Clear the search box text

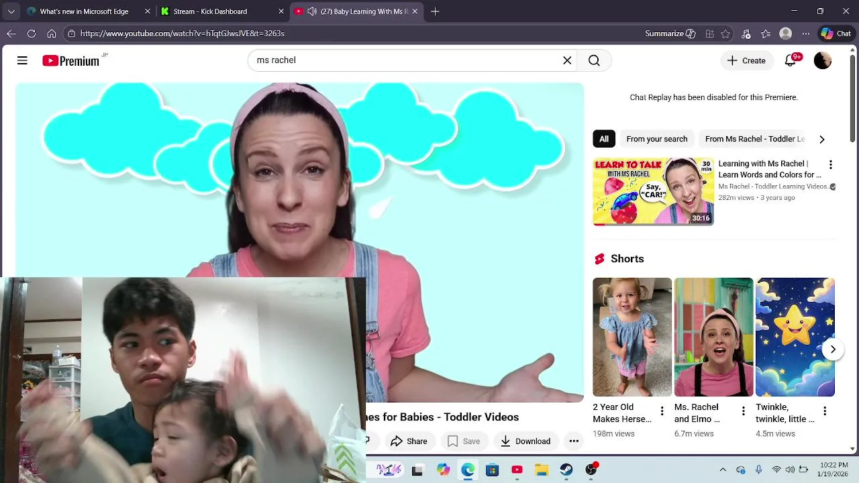point(567,60)
